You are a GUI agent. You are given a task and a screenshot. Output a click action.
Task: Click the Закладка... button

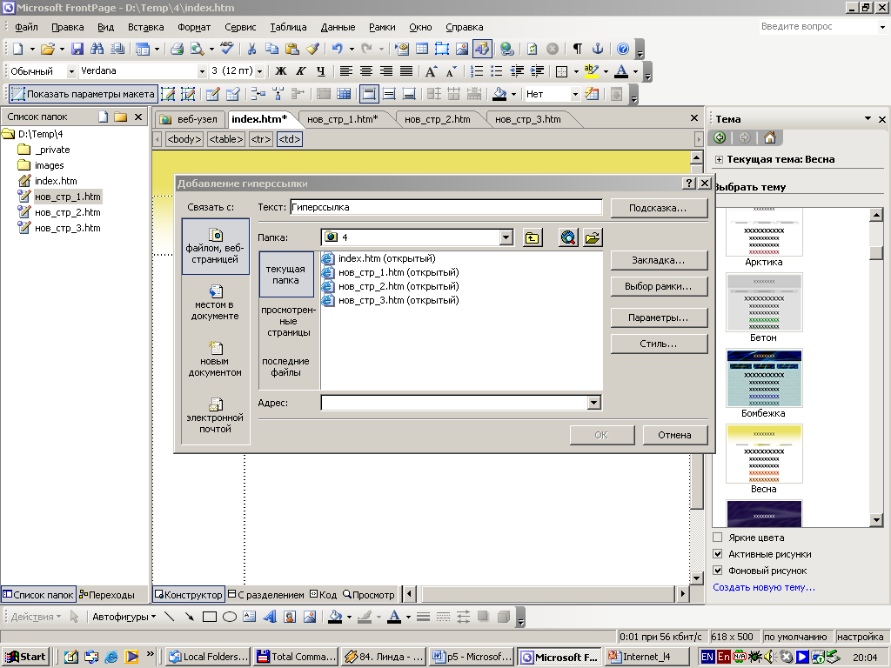(x=659, y=260)
